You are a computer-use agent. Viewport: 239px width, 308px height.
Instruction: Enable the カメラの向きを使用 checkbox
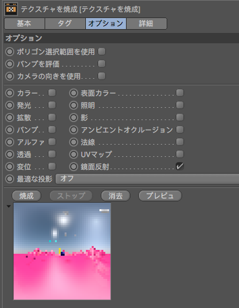click(101, 76)
